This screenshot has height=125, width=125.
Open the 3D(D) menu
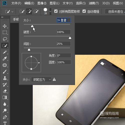[106, 3]
